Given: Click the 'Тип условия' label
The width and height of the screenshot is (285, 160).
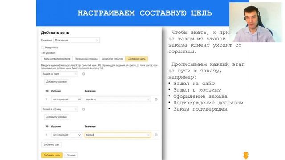Looking at the screenshot, I should tap(48, 53).
